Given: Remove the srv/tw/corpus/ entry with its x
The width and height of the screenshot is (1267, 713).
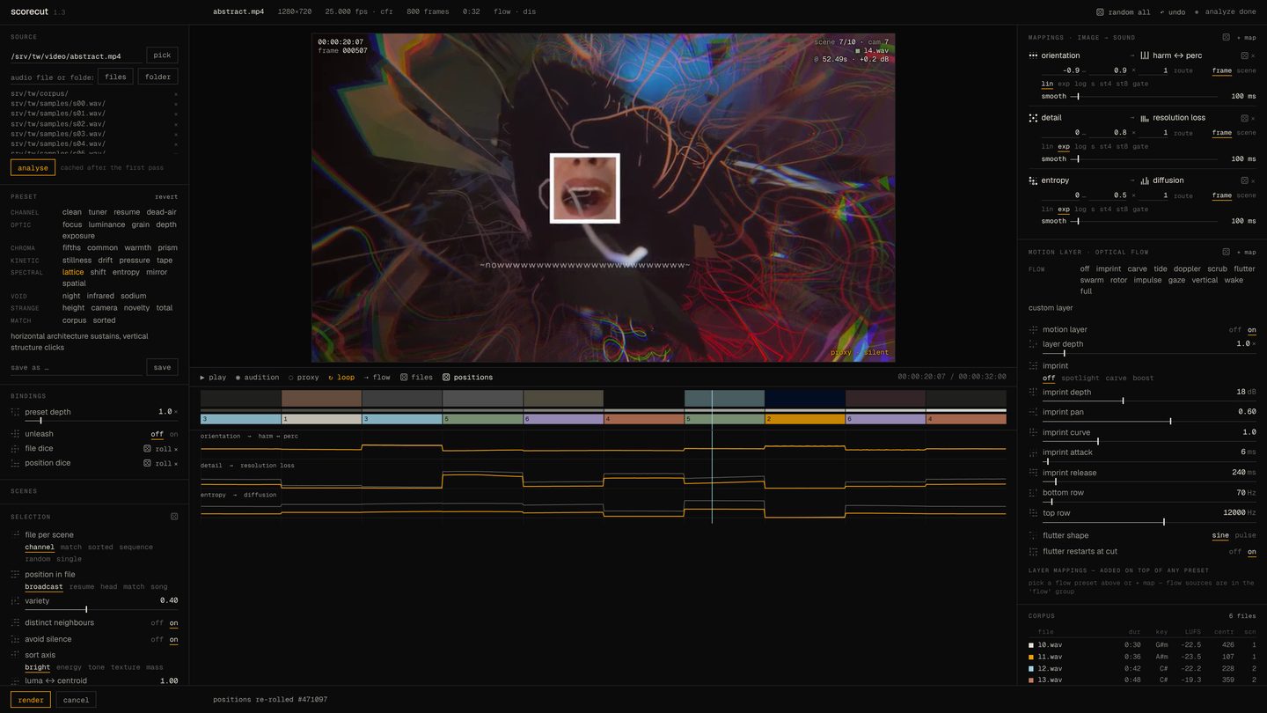Looking at the screenshot, I should (x=175, y=93).
